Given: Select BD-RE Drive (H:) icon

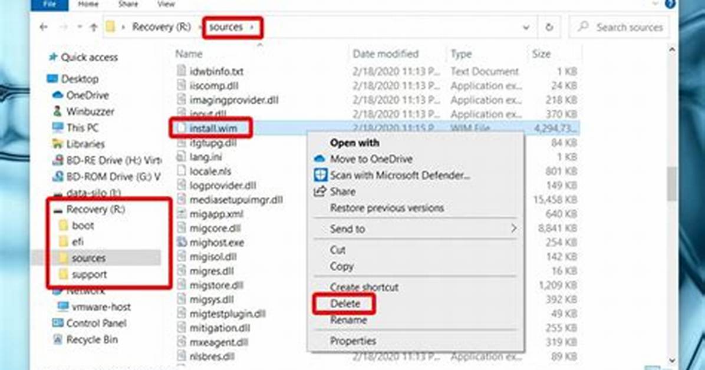Looking at the screenshot, I should (58, 160).
